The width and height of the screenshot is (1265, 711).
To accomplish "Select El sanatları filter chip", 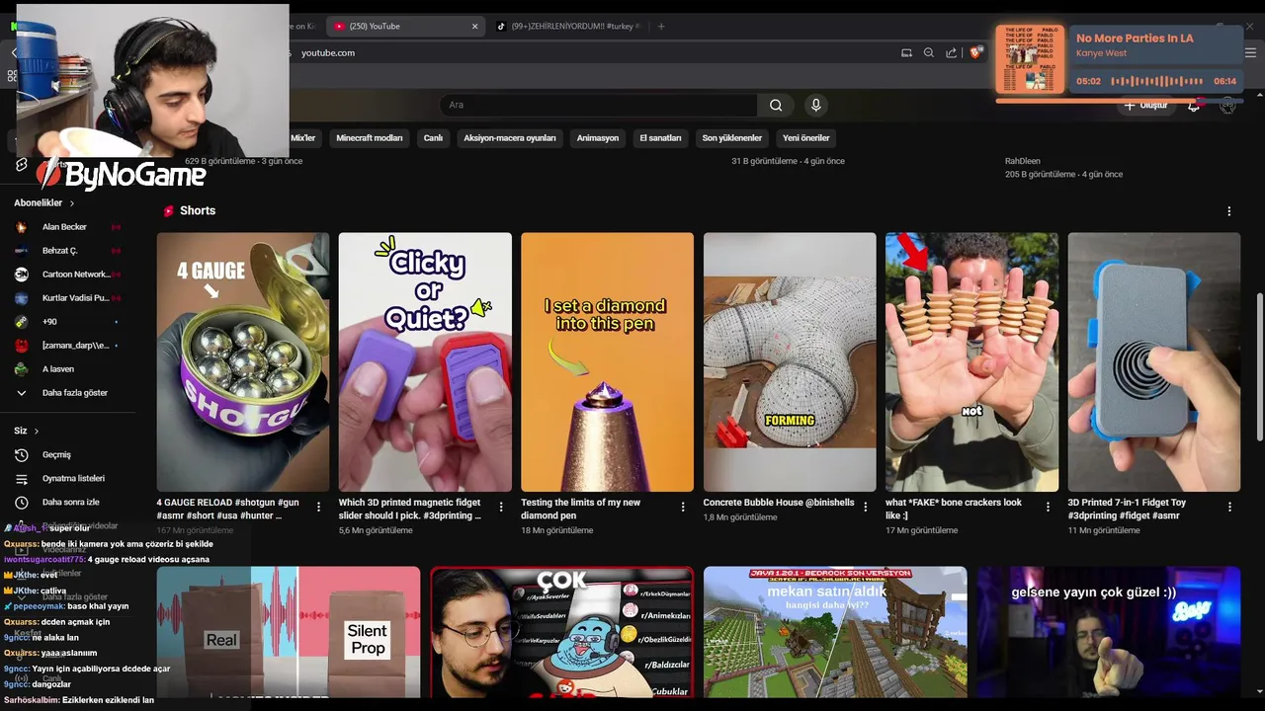I will tap(660, 138).
